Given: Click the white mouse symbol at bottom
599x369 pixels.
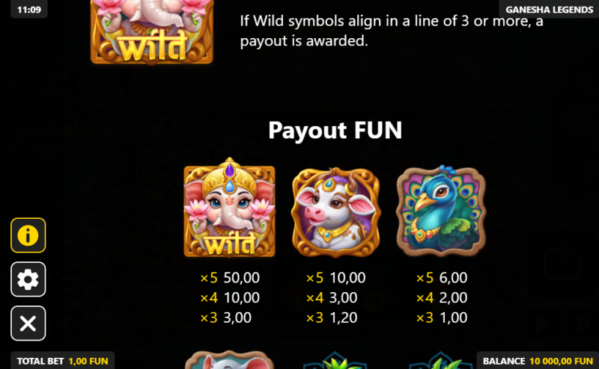Looking at the screenshot, I should [x=230, y=359].
